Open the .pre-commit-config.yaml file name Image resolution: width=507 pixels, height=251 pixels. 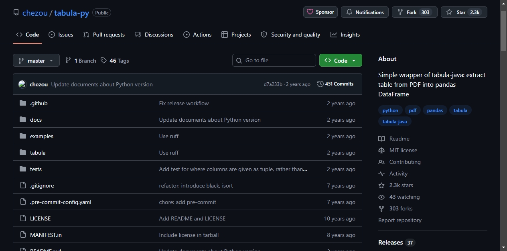tap(61, 202)
